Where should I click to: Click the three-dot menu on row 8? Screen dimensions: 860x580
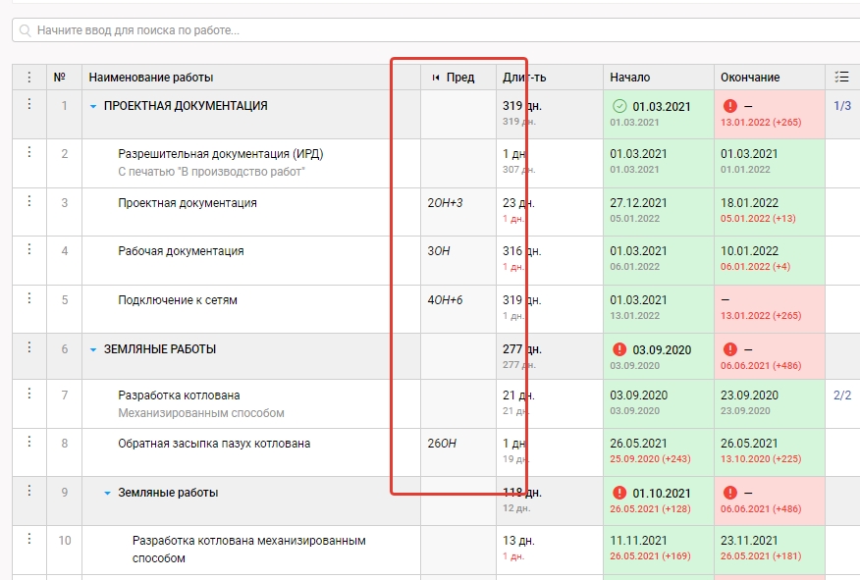point(28,442)
